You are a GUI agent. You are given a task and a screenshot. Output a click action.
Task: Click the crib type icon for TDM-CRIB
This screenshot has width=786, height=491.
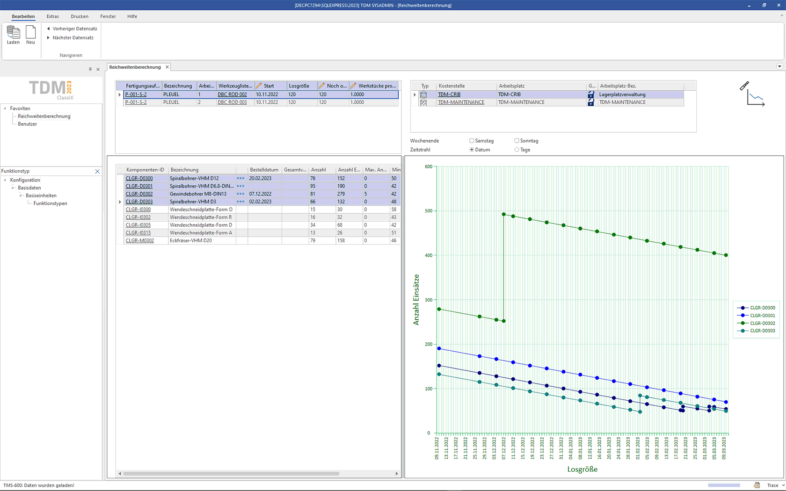[423, 94]
